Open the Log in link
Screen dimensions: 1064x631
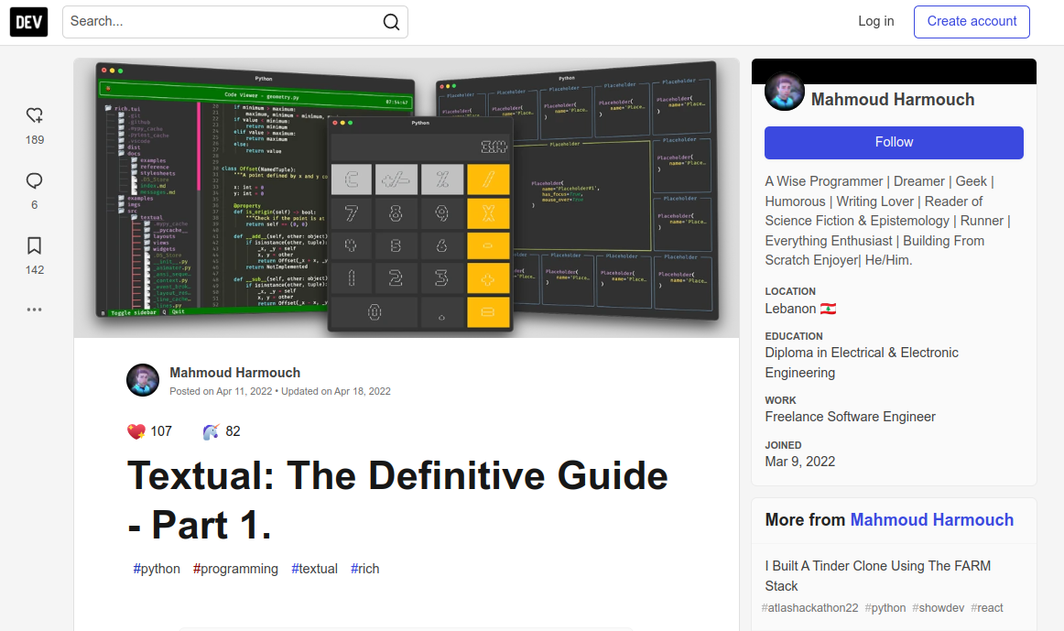[x=876, y=22]
